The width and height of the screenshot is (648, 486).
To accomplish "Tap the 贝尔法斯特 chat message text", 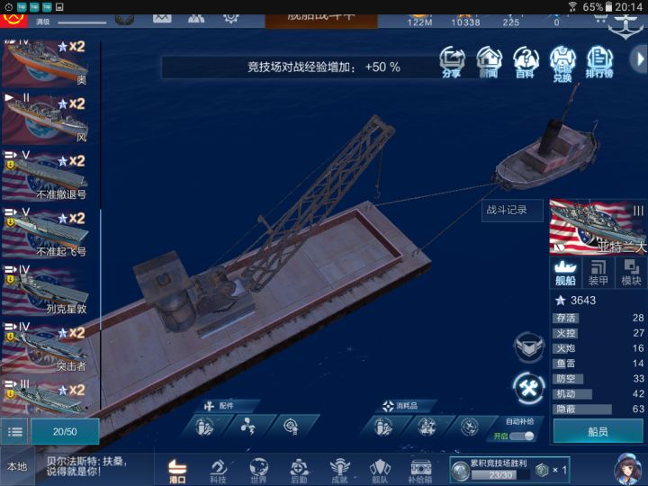I will pos(86,466).
